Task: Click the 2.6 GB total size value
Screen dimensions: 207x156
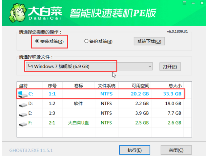Action: [x=175, y=123]
